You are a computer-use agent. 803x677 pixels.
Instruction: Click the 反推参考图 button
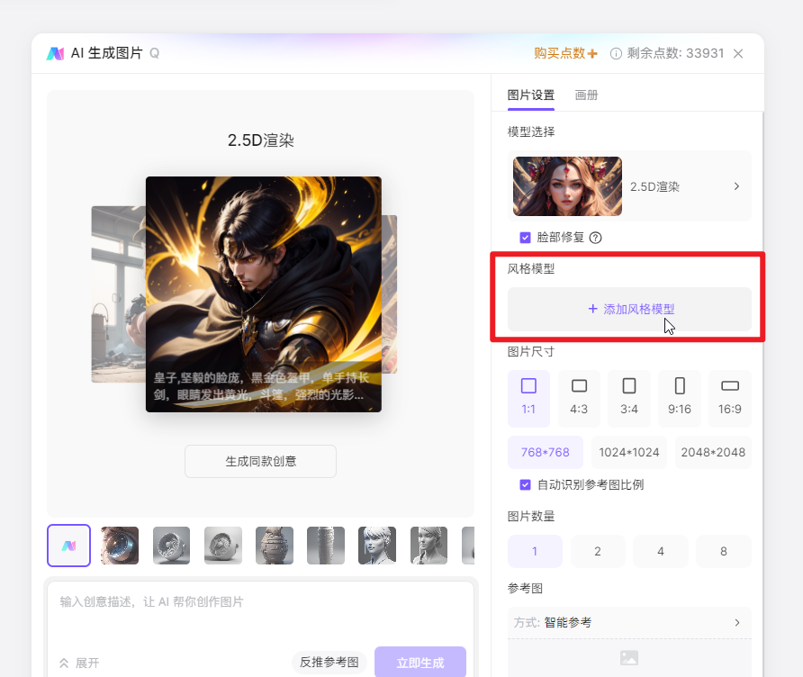[x=329, y=663]
